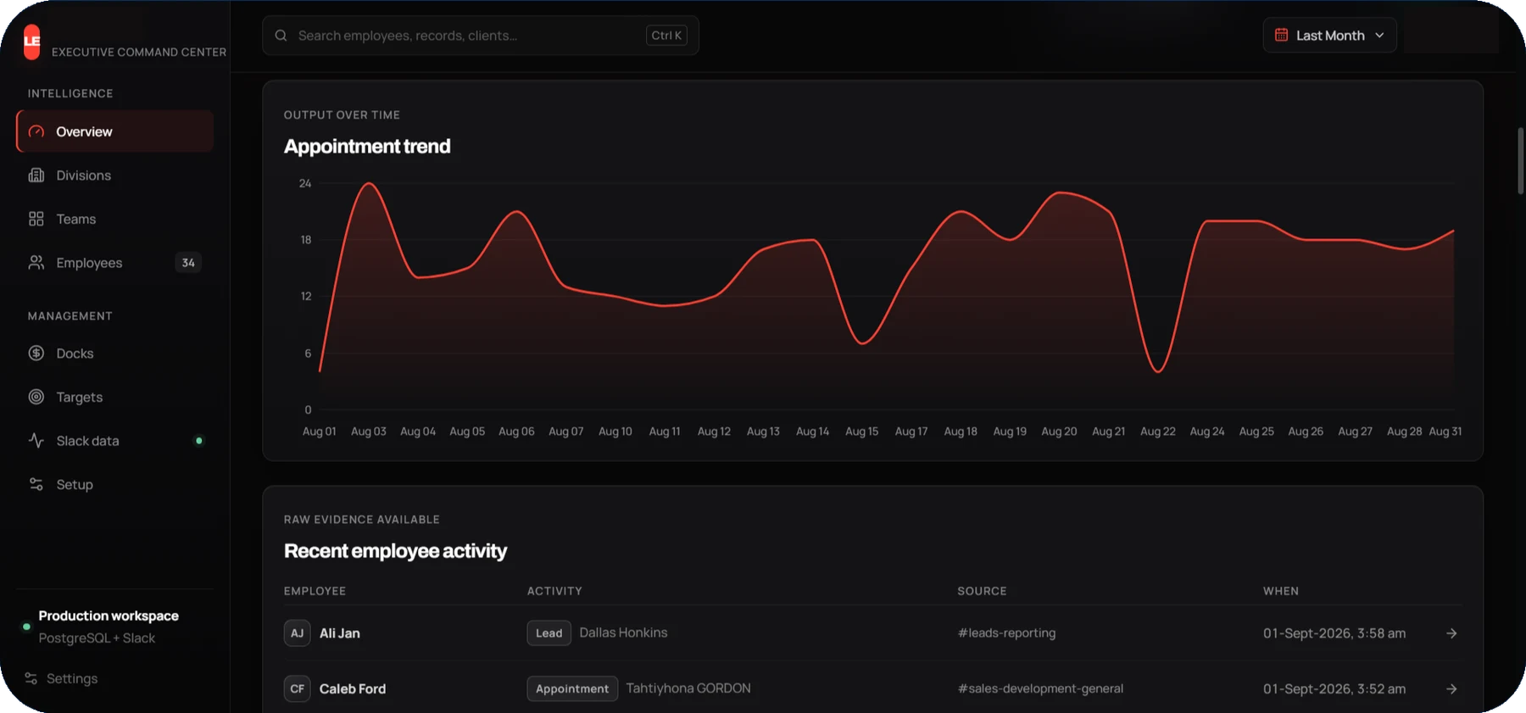The width and height of the screenshot is (1526, 713).
Task: Focus the search employees input field
Action: 481,36
